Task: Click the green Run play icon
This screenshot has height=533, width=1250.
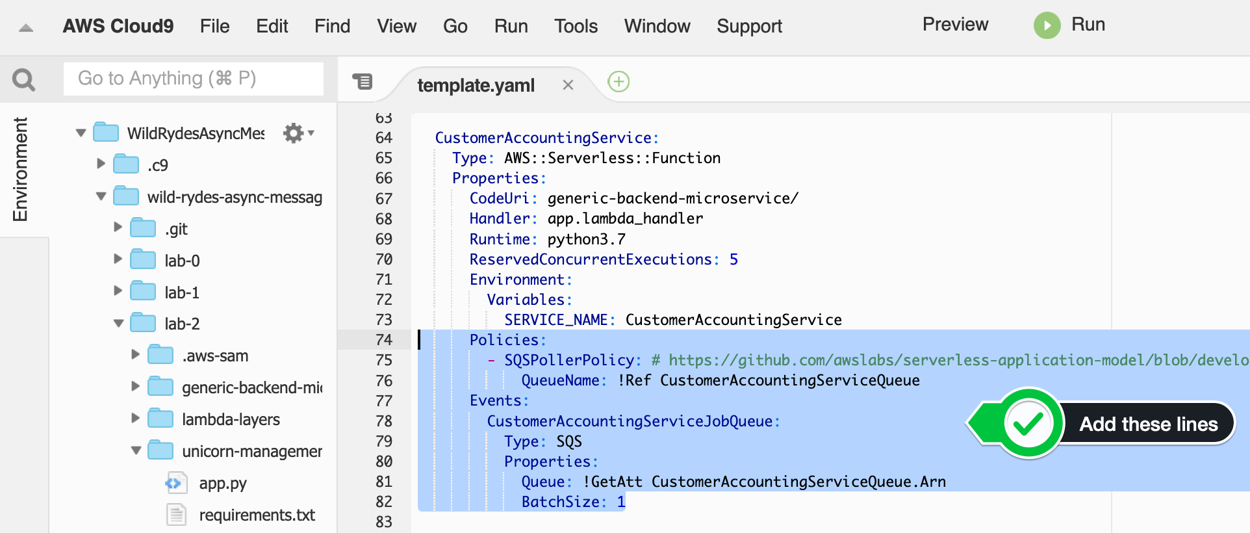Action: tap(1047, 25)
